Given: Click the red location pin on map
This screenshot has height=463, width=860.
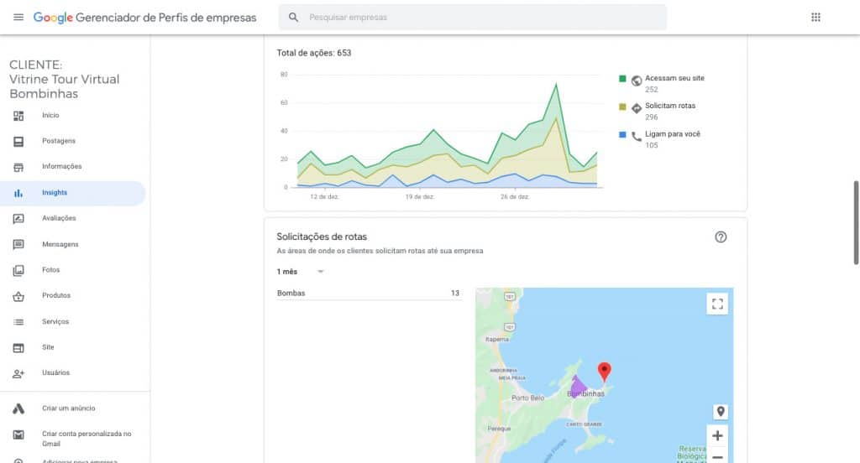Looking at the screenshot, I should point(604,371).
